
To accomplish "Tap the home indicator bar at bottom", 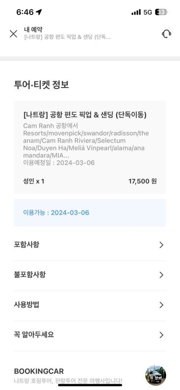I will (90, 385).
